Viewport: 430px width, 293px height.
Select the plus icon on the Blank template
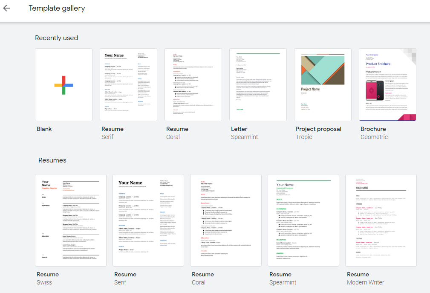[63, 85]
